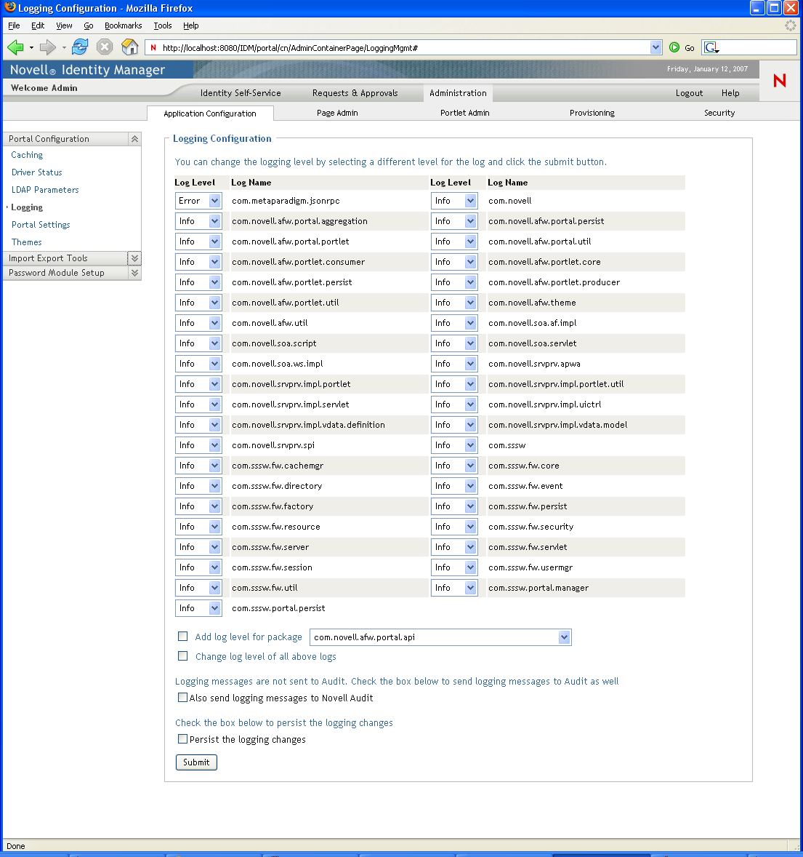
Task: Click log name com.novell.srvprv.impl.vdata.definition
Action: coord(308,425)
